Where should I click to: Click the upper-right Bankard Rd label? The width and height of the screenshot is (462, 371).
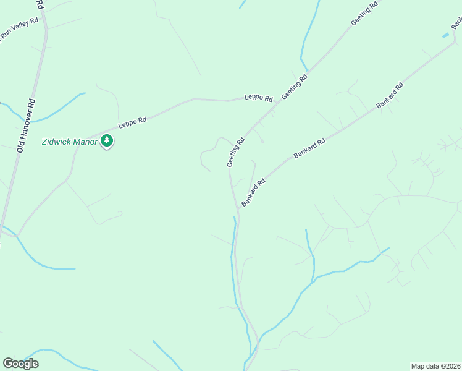(390, 95)
